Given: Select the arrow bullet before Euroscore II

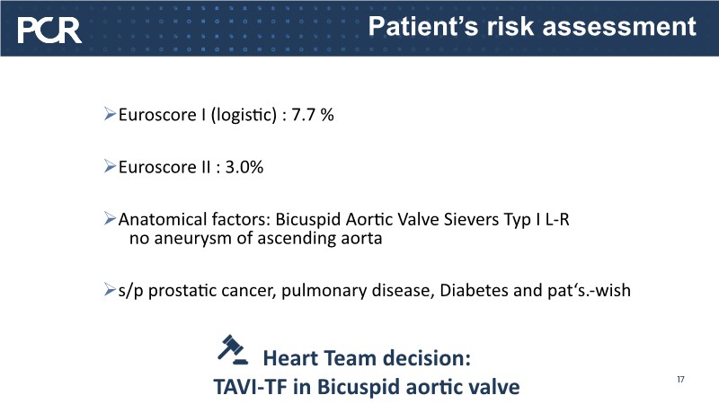Looking at the screenshot, I should pos(110,167).
